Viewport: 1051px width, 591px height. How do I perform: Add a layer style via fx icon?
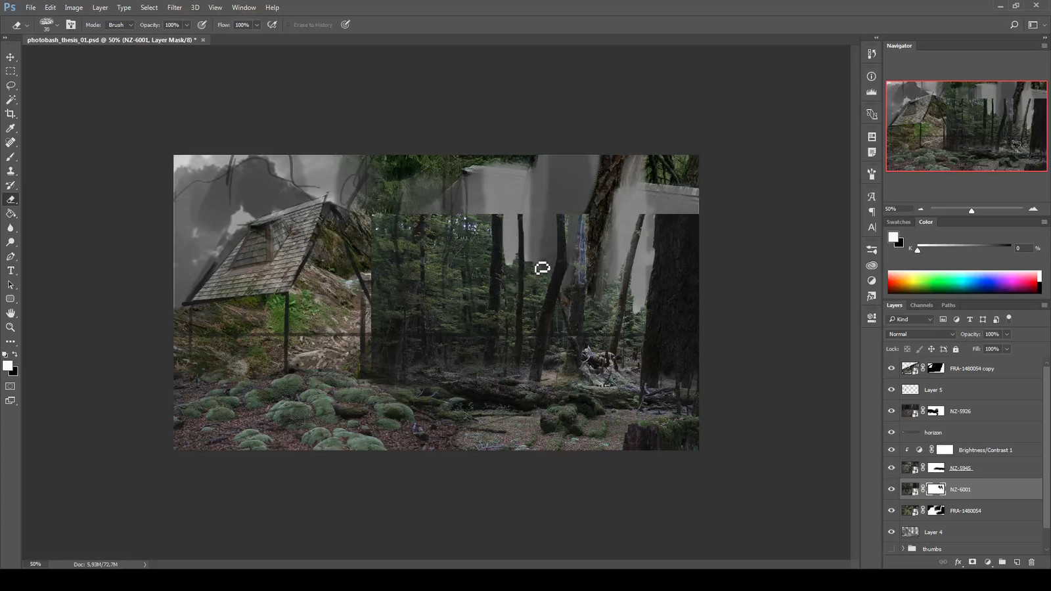pyautogui.click(x=958, y=562)
